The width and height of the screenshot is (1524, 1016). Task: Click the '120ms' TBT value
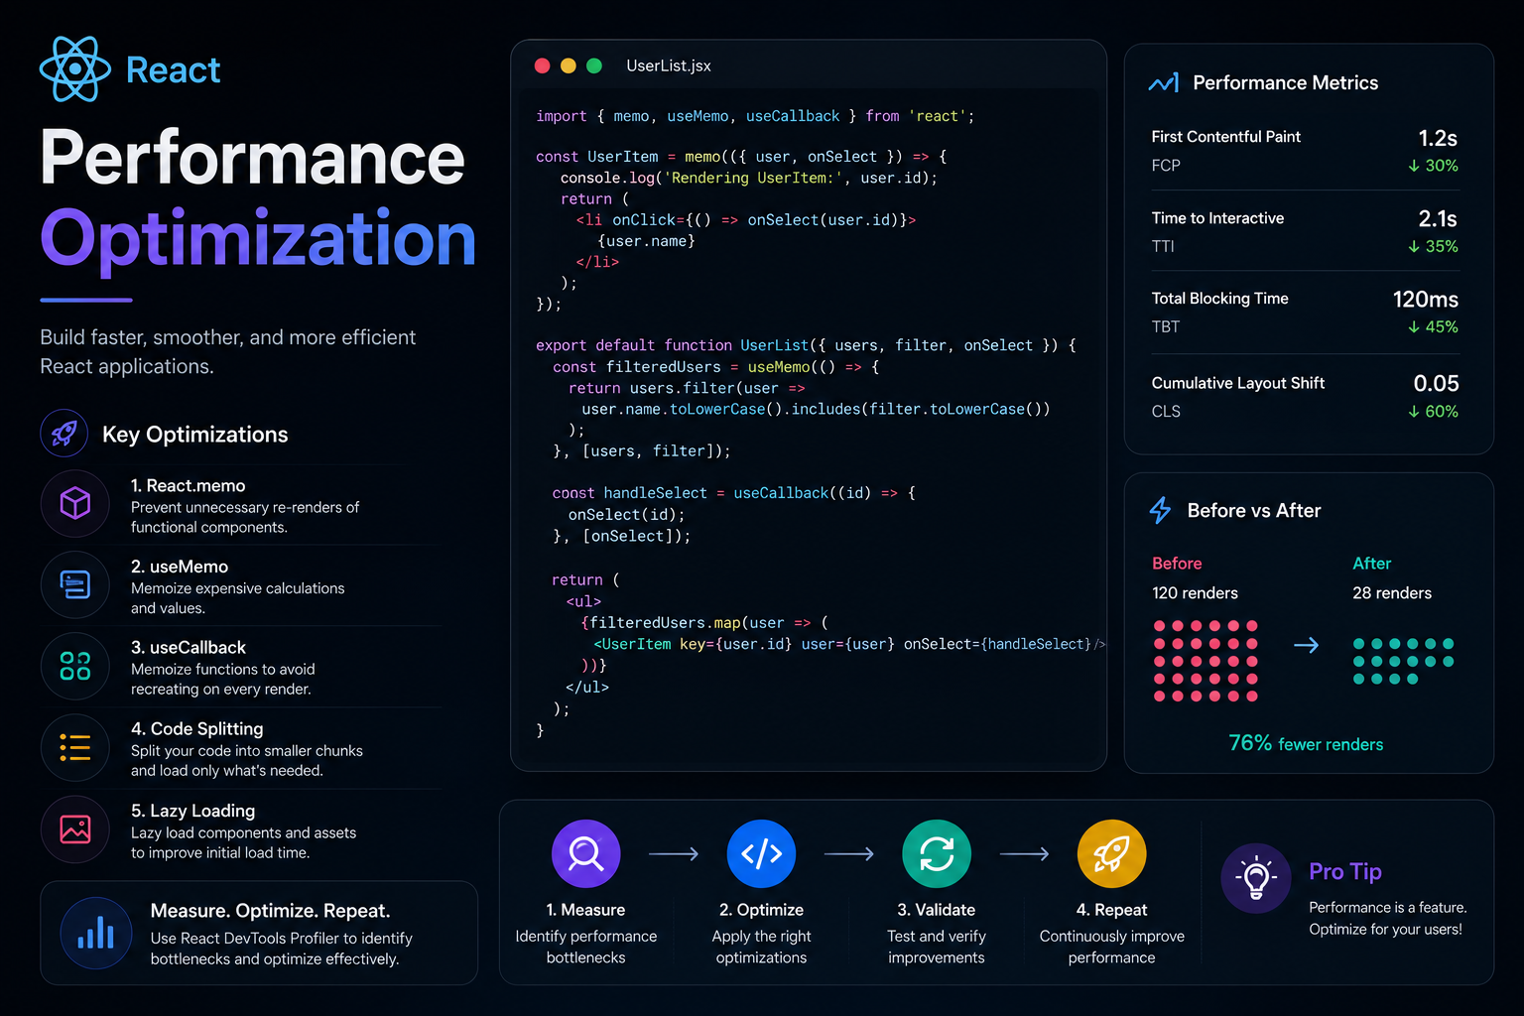[x=1426, y=299]
